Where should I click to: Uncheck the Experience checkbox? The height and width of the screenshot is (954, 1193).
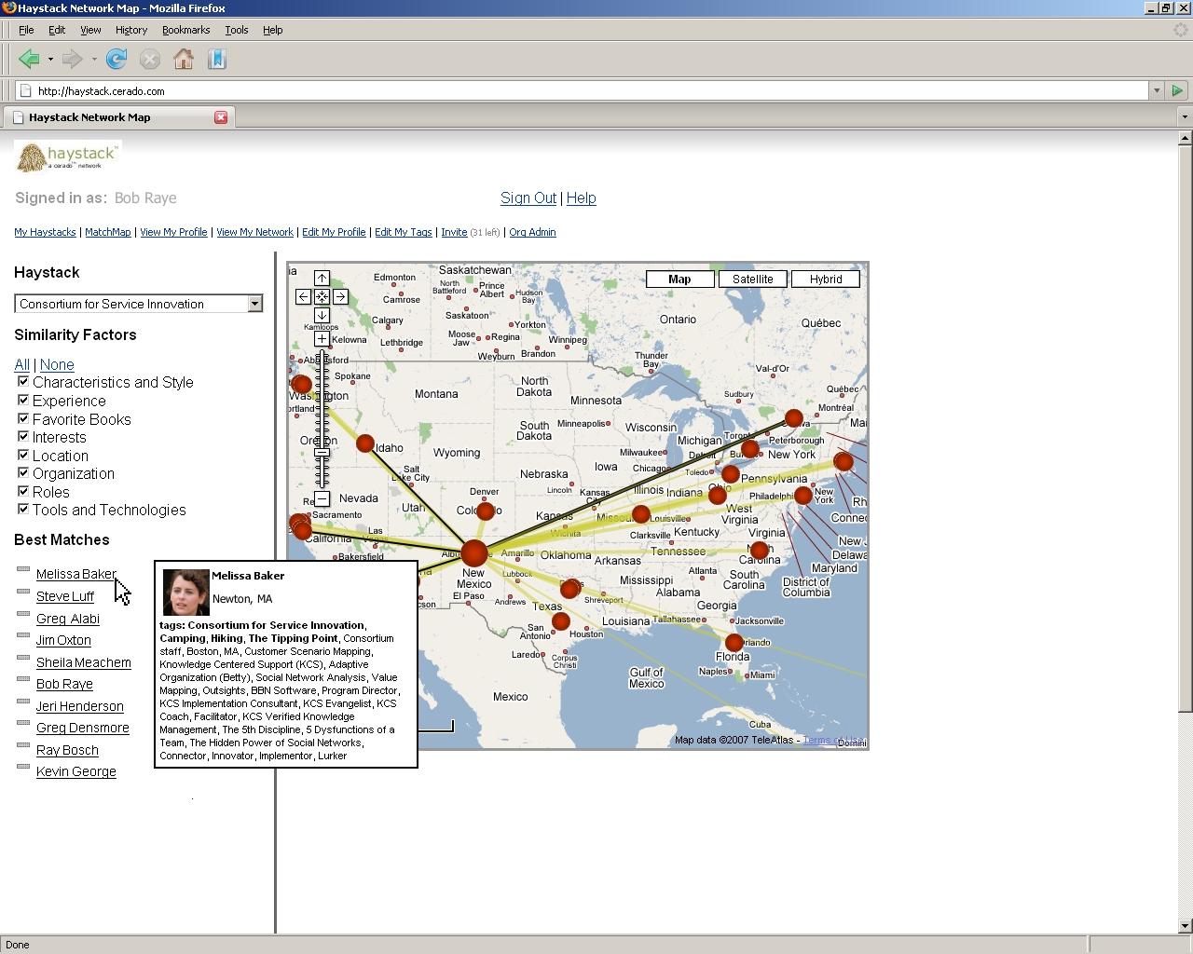pyautogui.click(x=23, y=400)
